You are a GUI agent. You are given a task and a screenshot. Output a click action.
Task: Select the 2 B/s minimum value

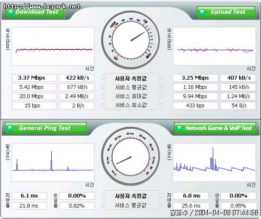[77, 105]
